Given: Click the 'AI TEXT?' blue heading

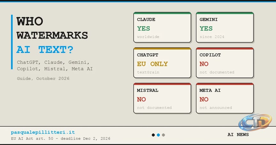Looking at the screenshot, I should (x=45, y=50).
